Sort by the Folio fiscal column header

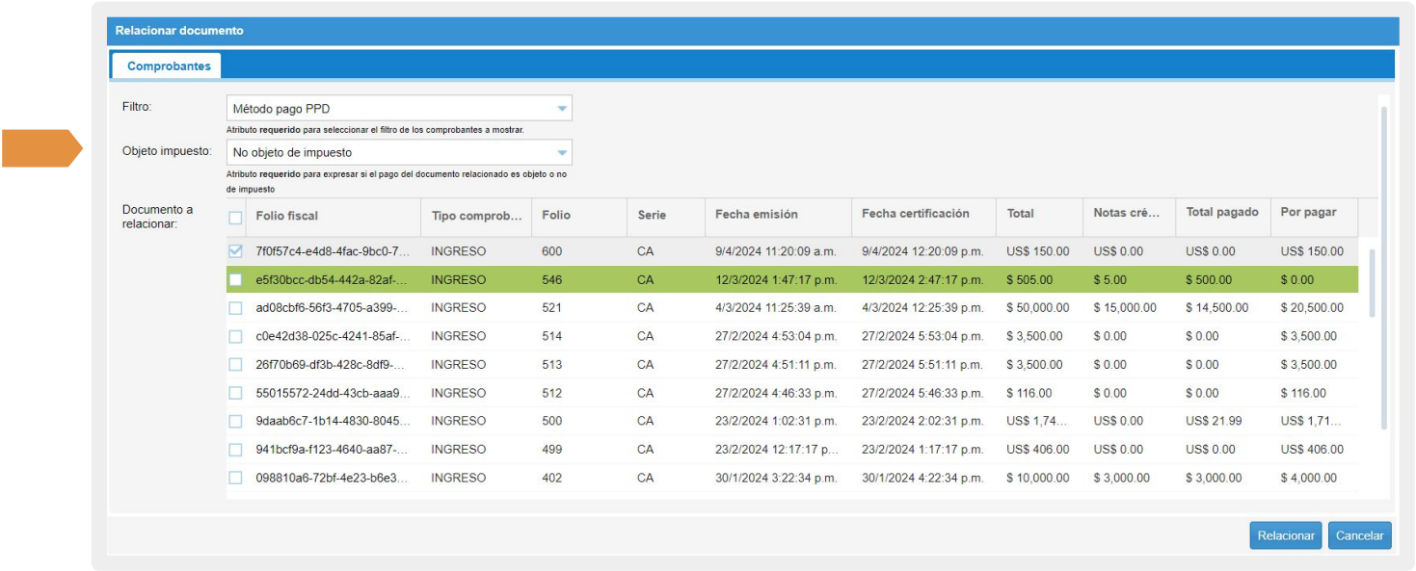point(287,216)
